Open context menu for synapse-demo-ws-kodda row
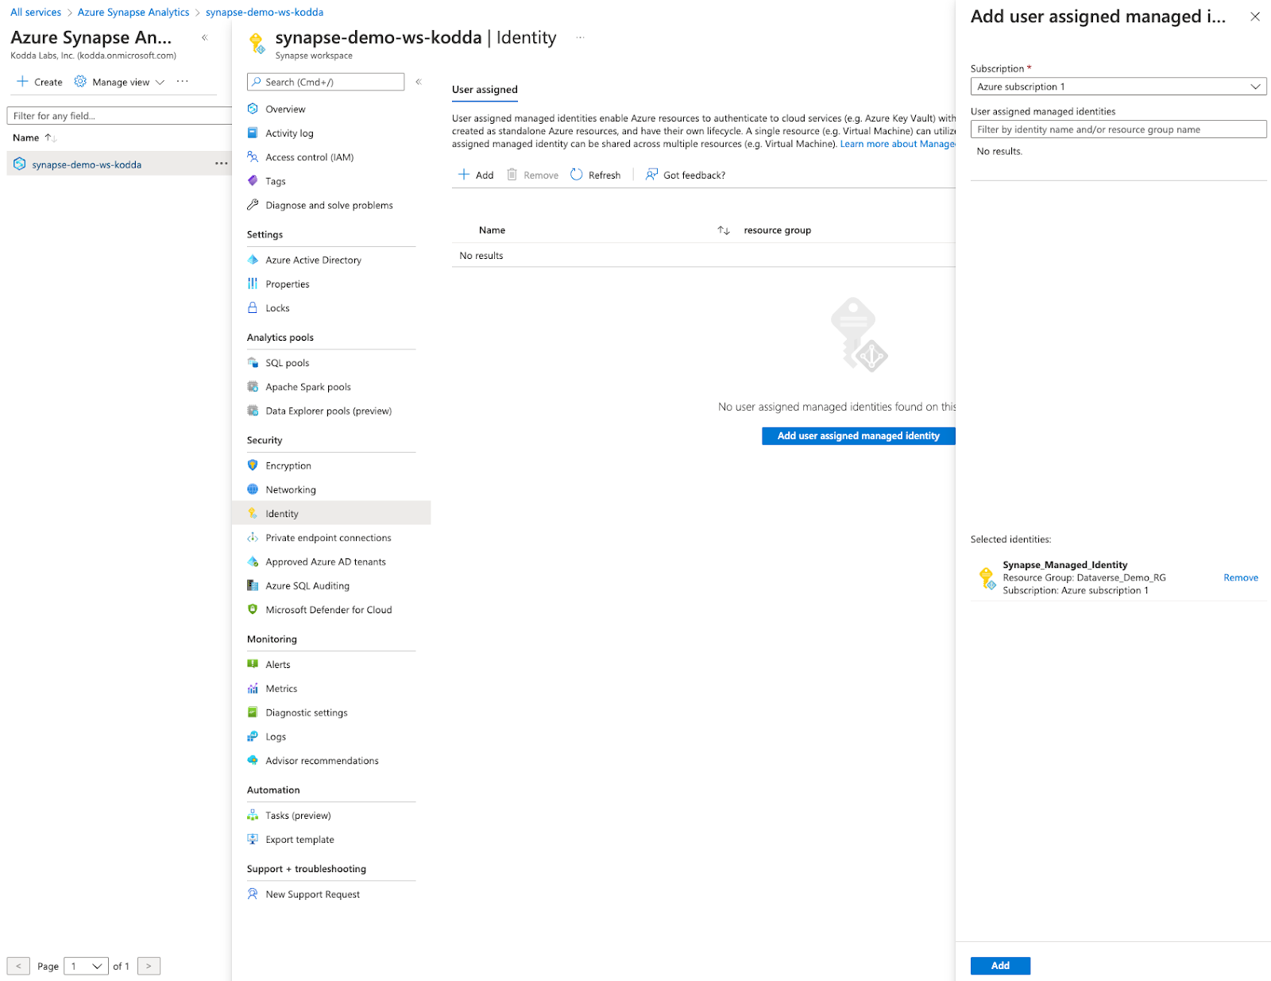Screen dimensions: 1271x981 pos(221,164)
